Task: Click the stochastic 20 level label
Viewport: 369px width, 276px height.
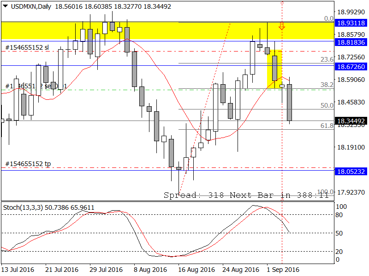Action: [339, 252]
